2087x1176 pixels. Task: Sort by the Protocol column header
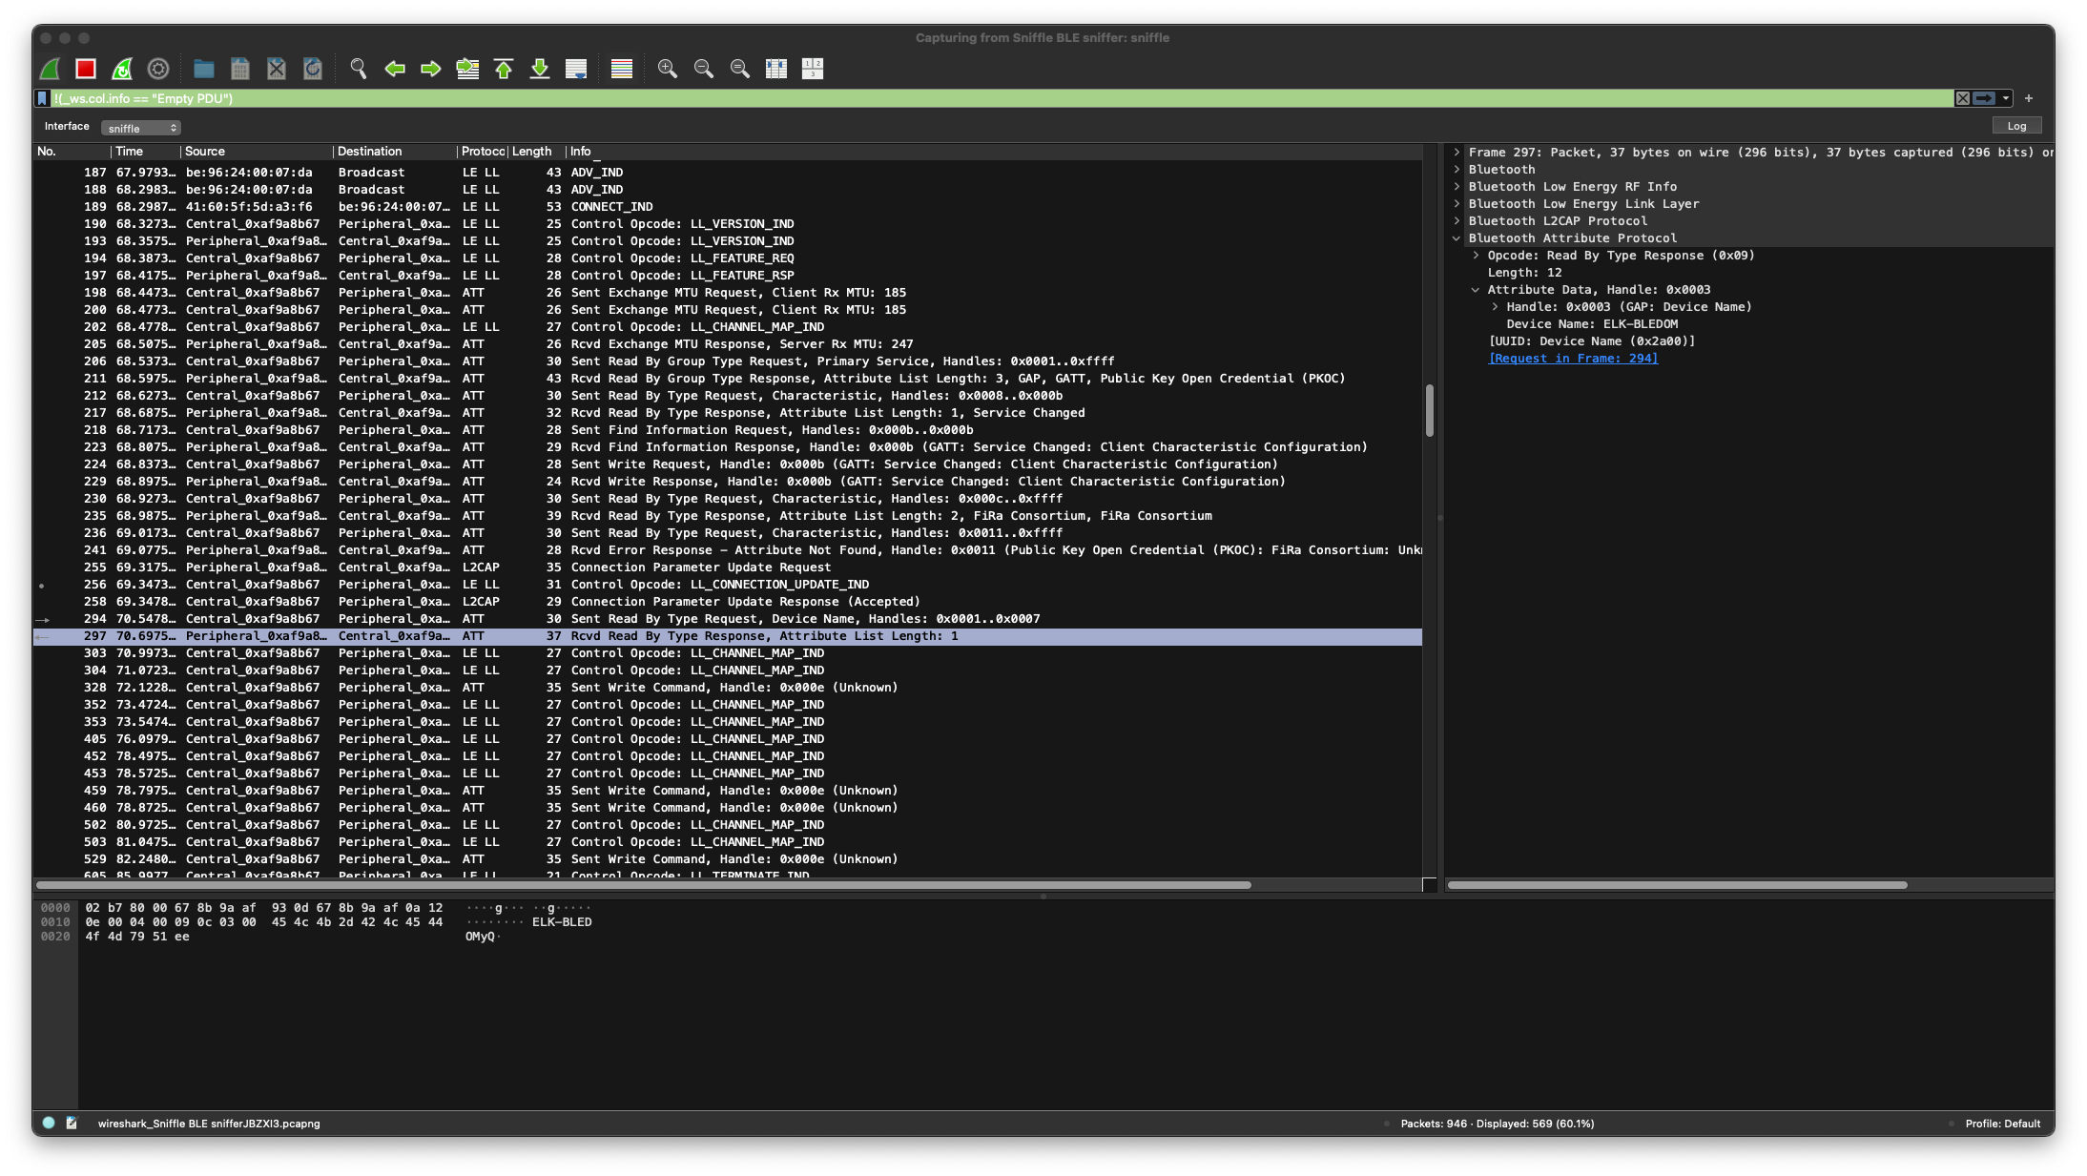point(483,152)
